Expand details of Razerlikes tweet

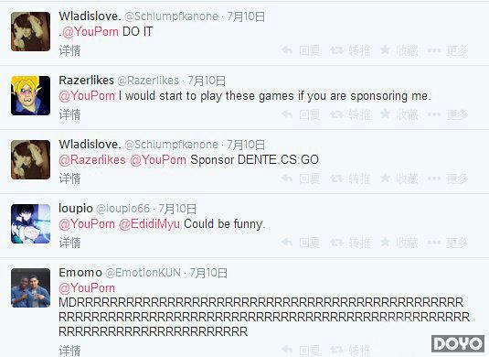(x=69, y=114)
